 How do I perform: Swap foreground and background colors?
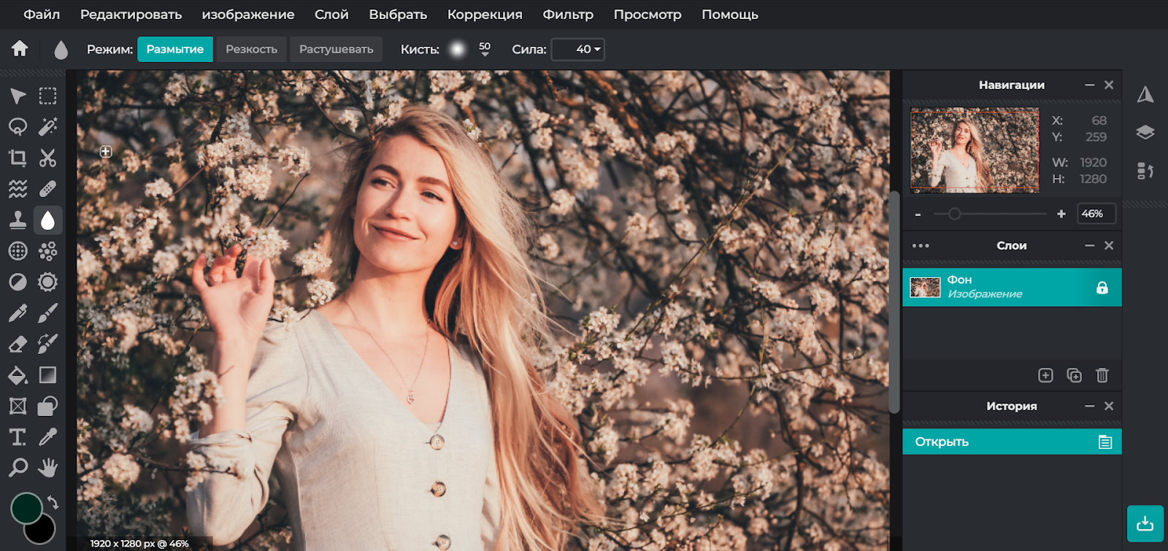pyautogui.click(x=53, y=502)
